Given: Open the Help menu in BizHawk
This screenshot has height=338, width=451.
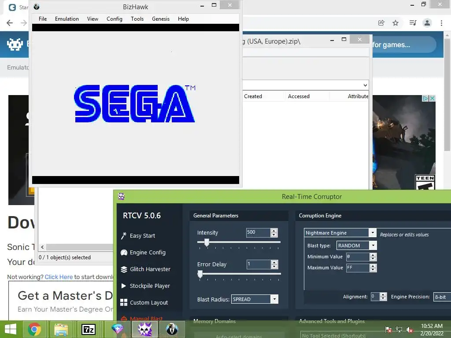Looking at the screenshot, I should coord(183,19).
